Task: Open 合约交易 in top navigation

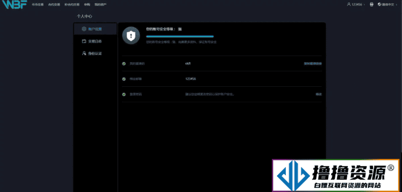Action: coord(54,5)
